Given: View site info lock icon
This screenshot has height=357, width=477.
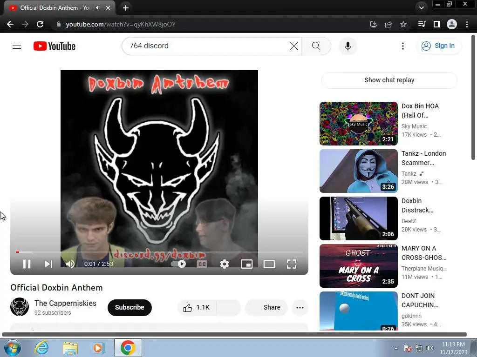Looking at the screenshot, I should coord(59,24).
